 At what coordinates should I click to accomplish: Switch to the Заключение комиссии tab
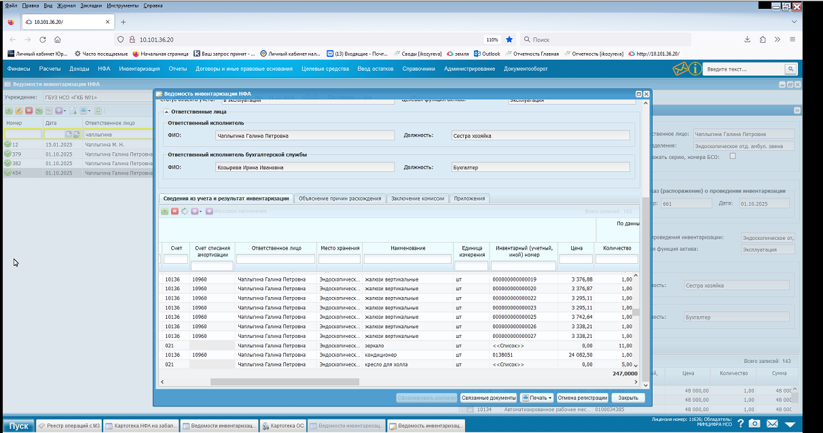click(x=418, y=198)
